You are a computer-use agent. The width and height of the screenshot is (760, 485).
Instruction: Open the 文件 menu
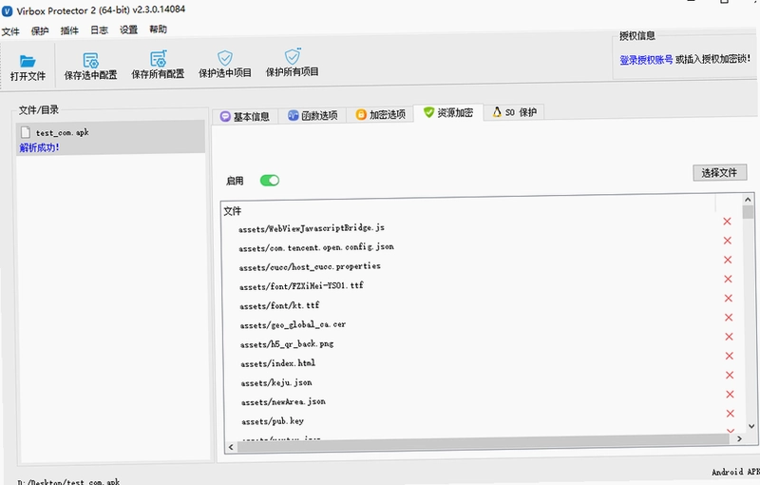(10, 32)
